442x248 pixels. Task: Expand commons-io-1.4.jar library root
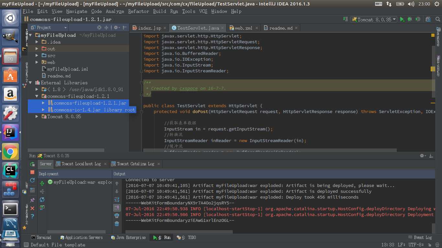pos(43,110)
